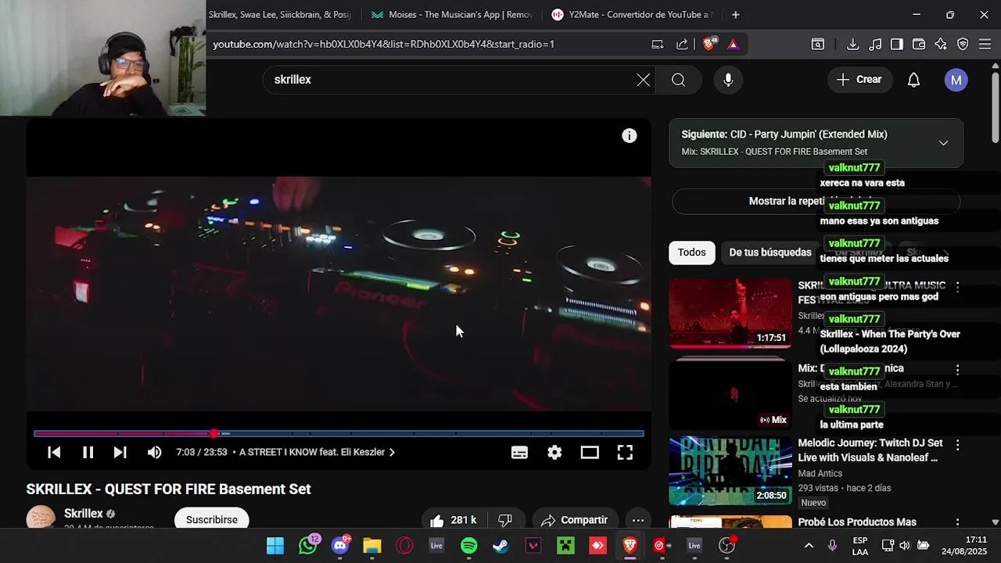Screen dimensions: 1001x563
Task: Click Suscribirse button
Action: tap(211, 519)
